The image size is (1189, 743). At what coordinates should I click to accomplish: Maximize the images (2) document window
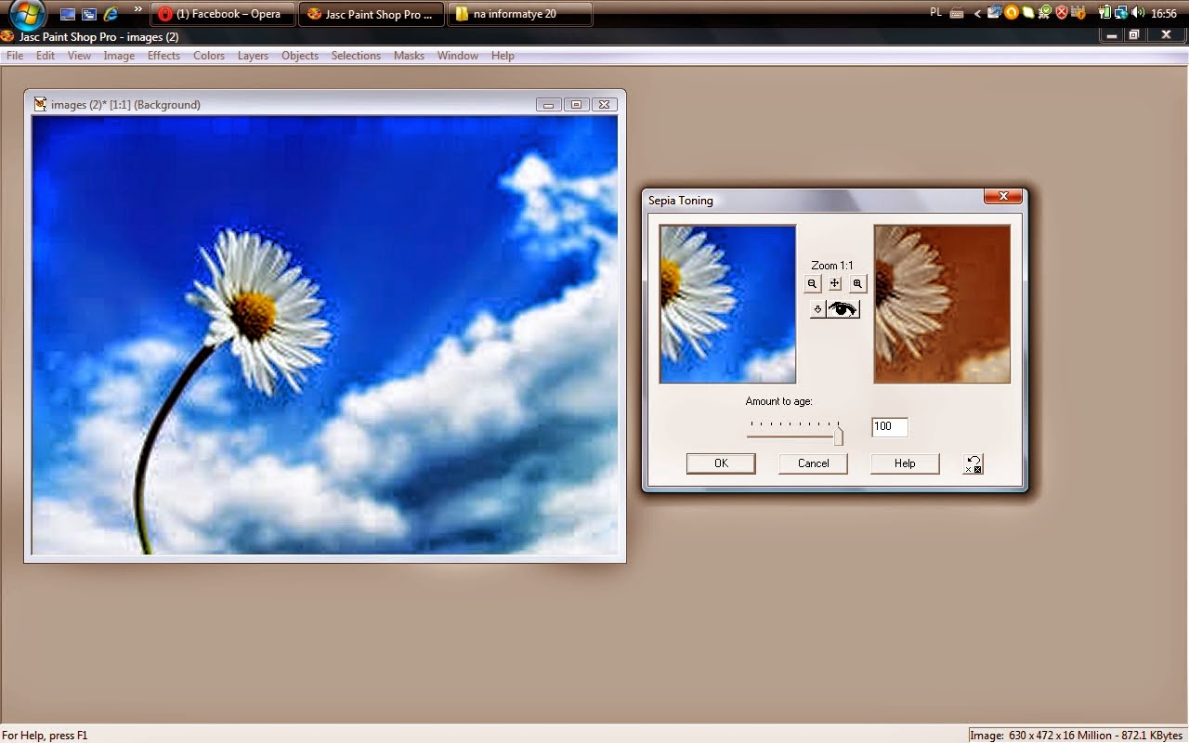tap(576, 105)
